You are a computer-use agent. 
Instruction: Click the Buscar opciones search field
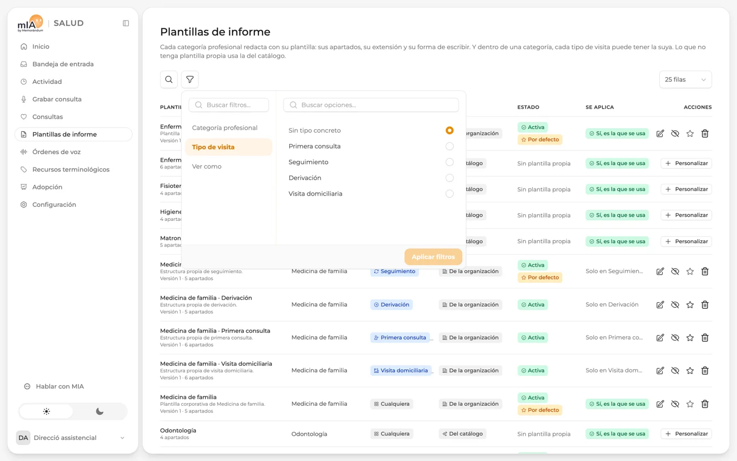coord(371,105)
